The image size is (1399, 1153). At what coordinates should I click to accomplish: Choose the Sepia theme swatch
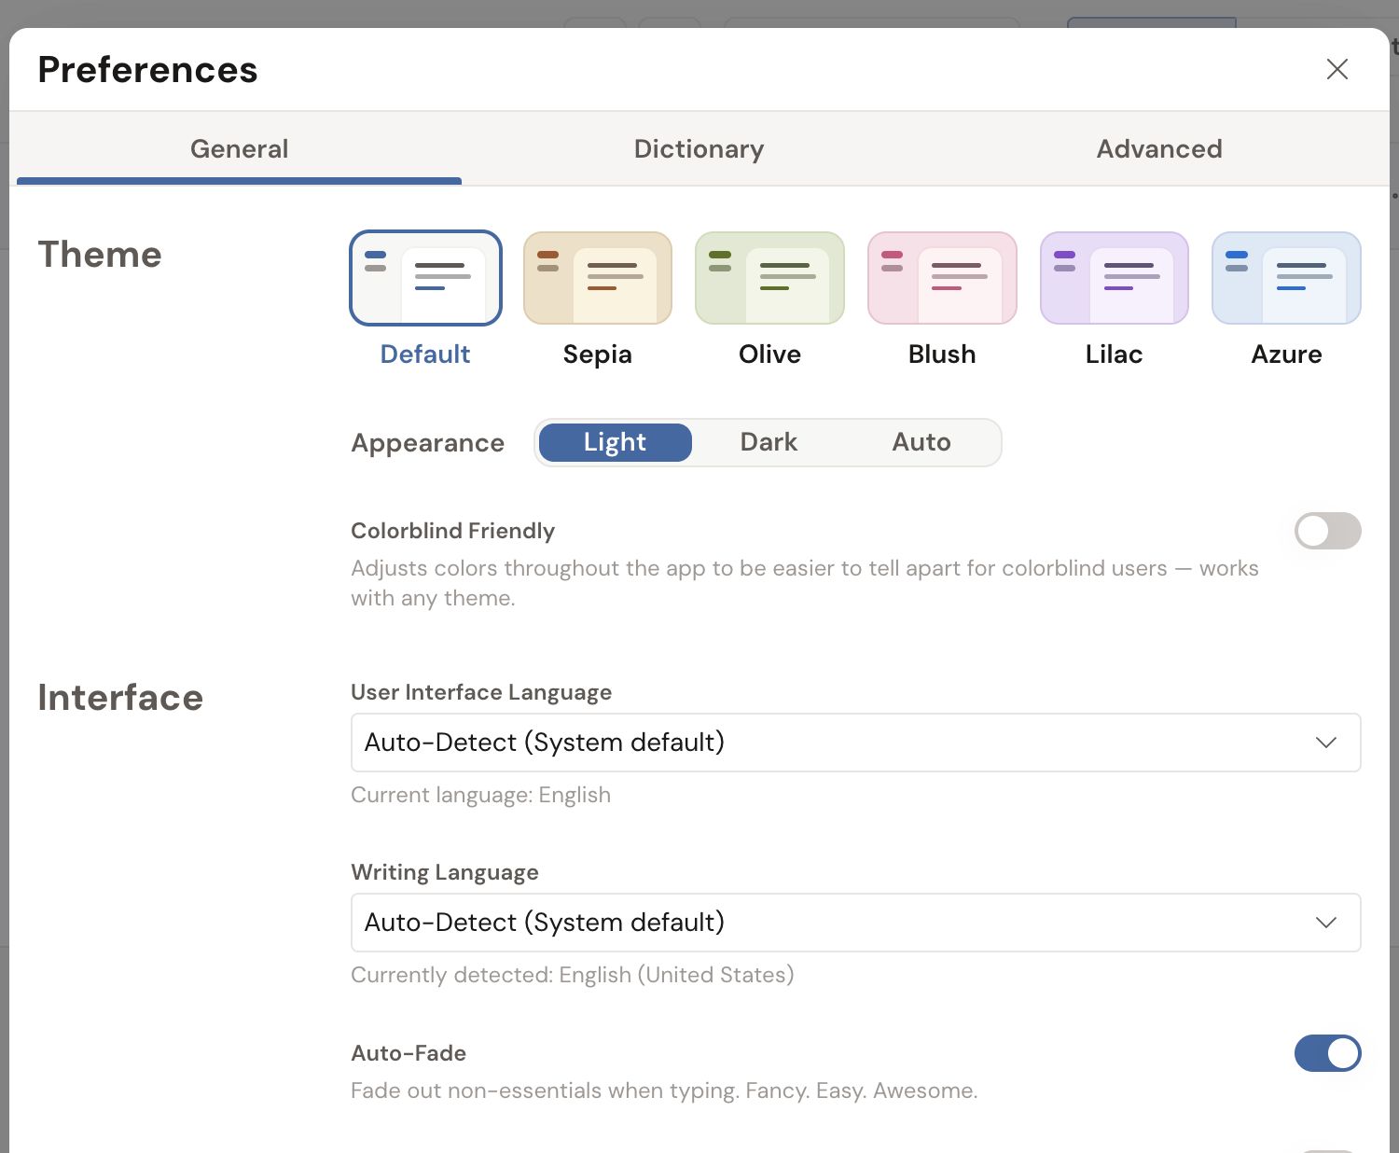pyautogui.click(x=598, y=278)
